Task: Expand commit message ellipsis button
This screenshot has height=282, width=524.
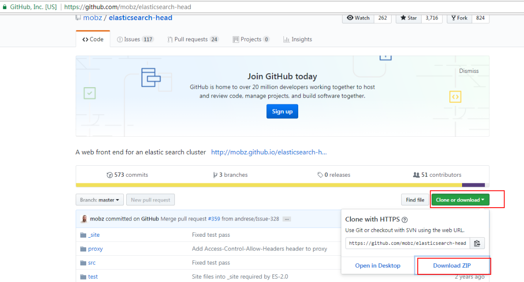Action: tap(287, 219)
